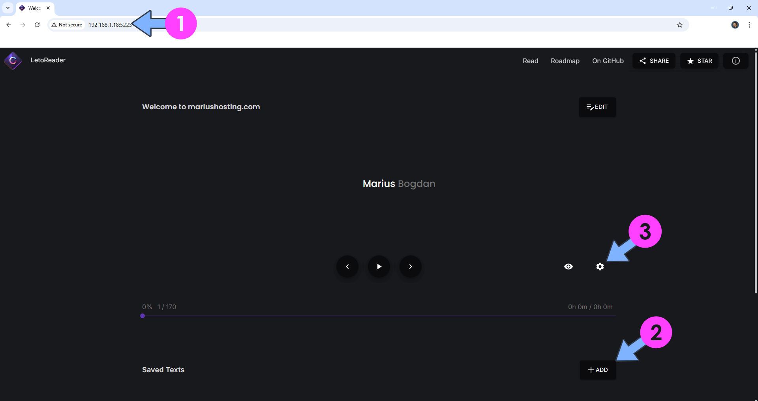
Task: Reload the page in browser
Action: pos(37,25)
